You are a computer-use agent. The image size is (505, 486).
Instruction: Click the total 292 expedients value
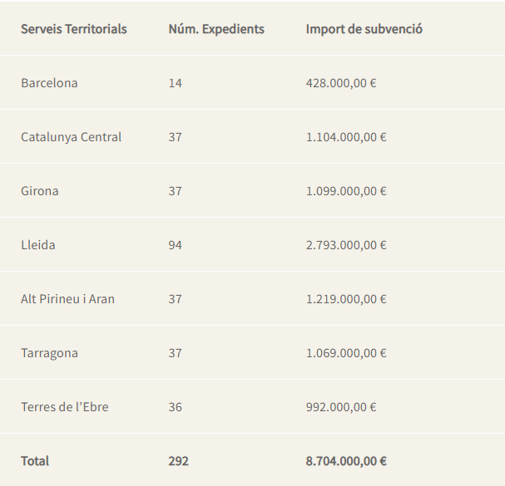tap(178, 461)
